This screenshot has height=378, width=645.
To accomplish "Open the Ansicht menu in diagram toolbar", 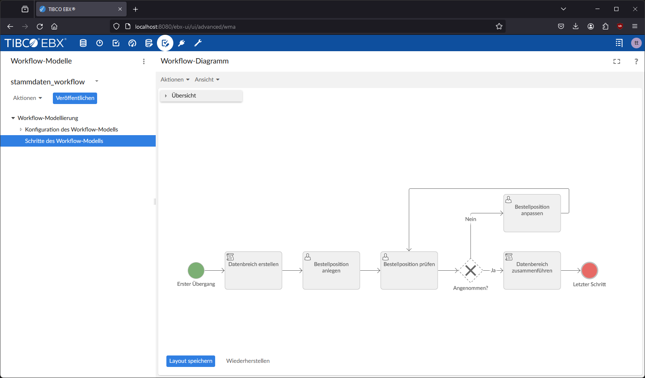I will coord(207,79).
